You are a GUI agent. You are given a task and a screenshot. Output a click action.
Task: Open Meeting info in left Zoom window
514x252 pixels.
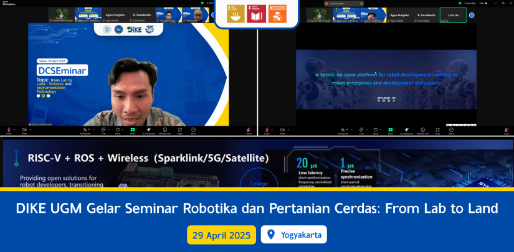coord(165,131)
